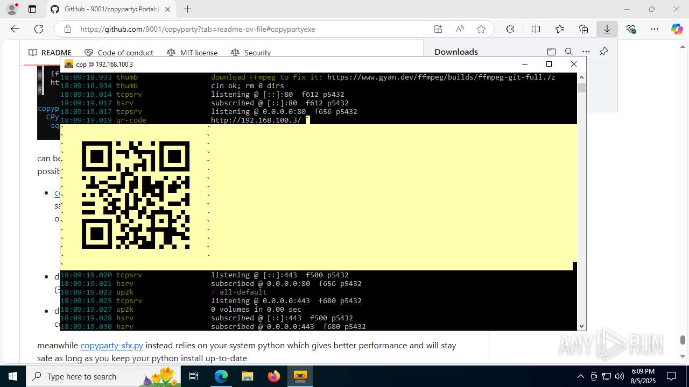Viewport: 689px width, 387px height.
Task: Switch to MIT license tab
Action: tap(192, 53)
